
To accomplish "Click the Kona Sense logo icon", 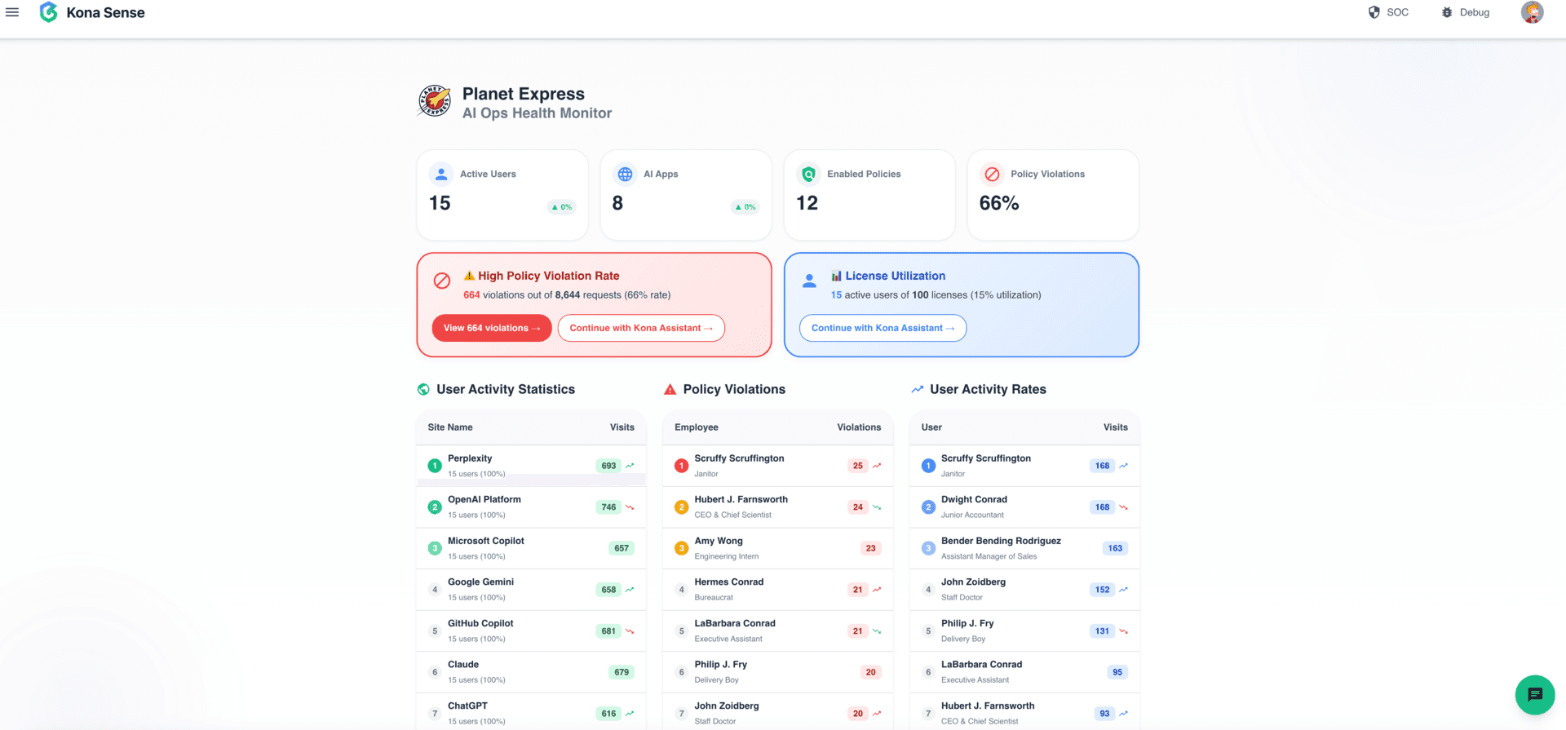I will point(49,12).
